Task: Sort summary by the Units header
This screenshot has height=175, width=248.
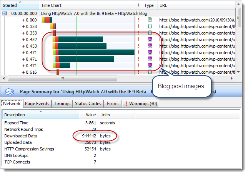Action: pos(117,115)
